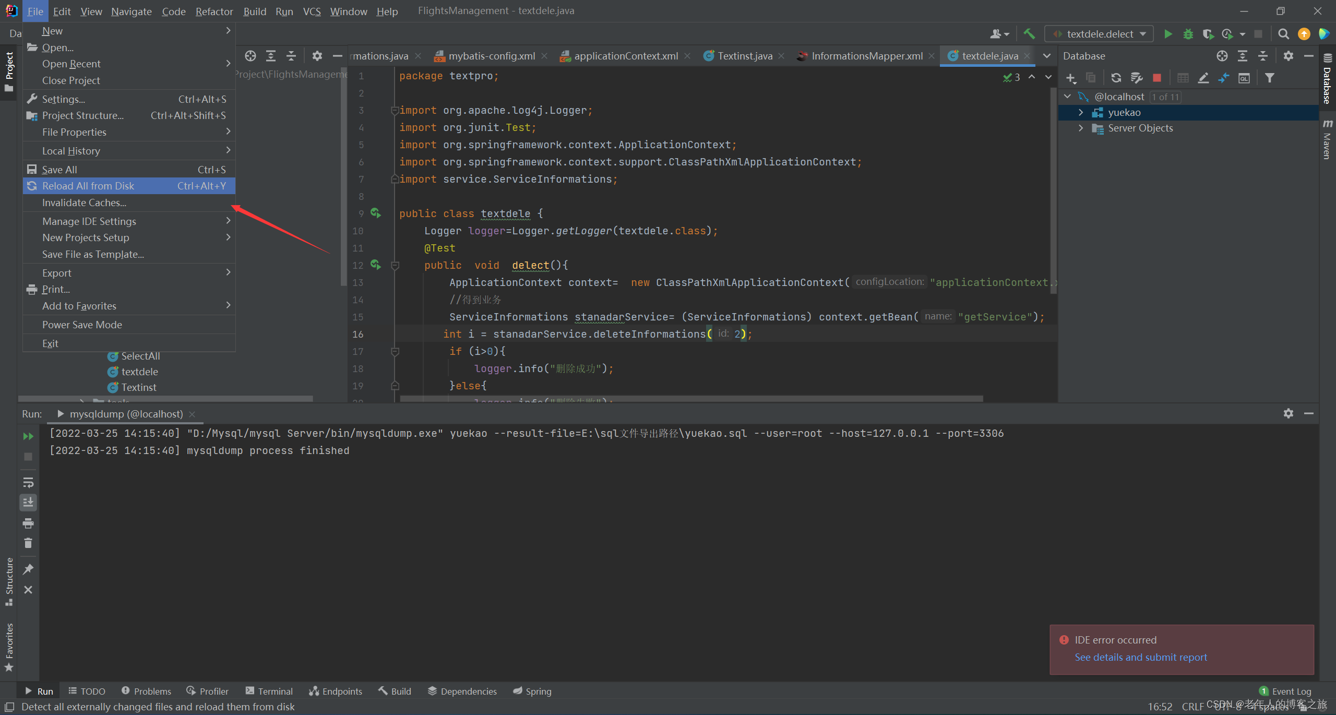Click the green Run button in toolbar
Image resolution: width=1336 pixels, height=715 pixels.
pyautogui.click(x=1168, y=34)
